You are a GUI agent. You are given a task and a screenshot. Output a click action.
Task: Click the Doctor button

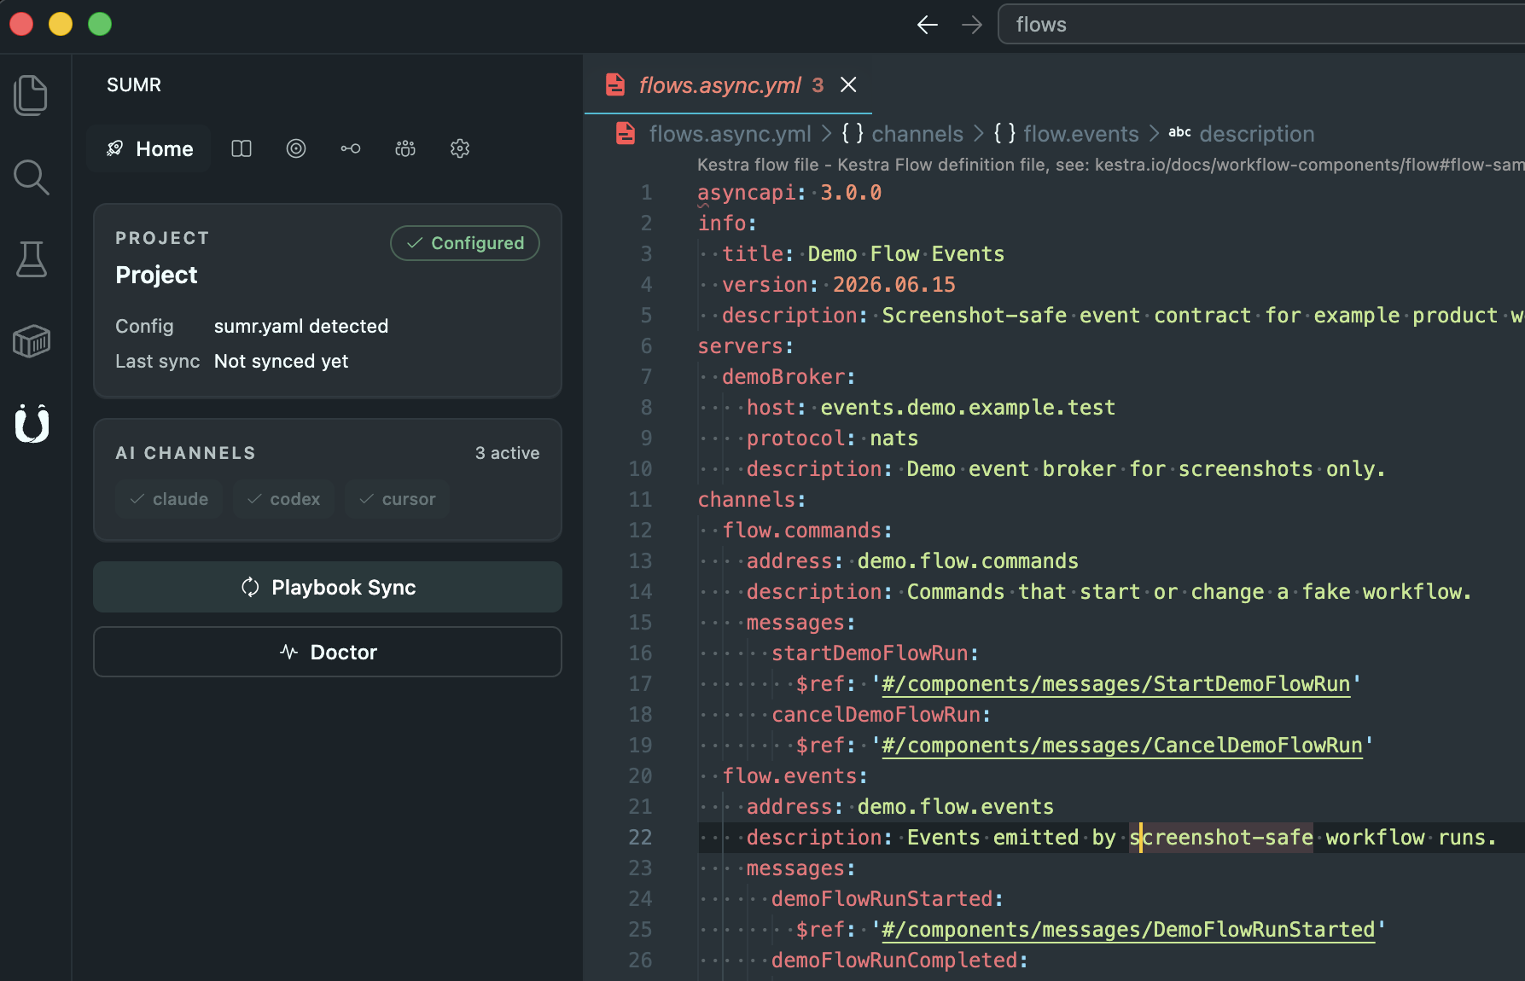(328, 652)
